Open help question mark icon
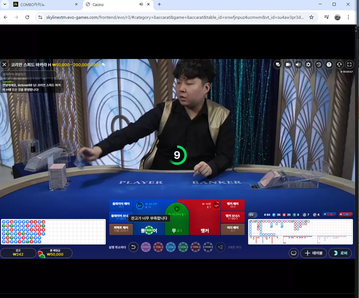 (x=329, y=64)
